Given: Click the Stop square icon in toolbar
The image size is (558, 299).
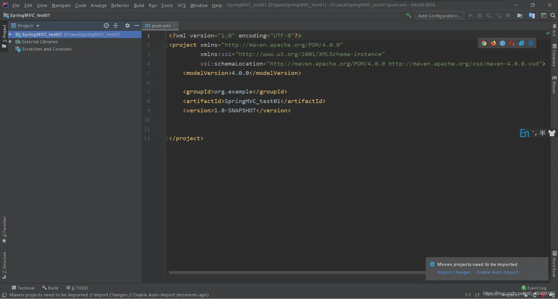Looking at the screenshot, I should (508, 16).
